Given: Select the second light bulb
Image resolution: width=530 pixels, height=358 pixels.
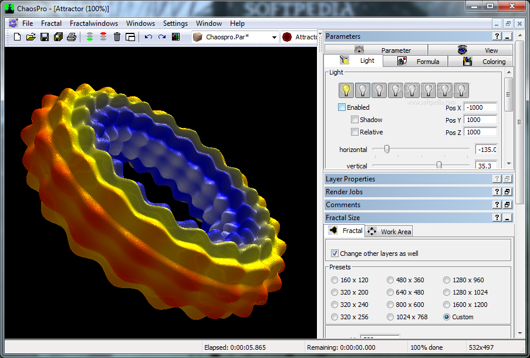Looking at the screenshot, I should pos(363,90).
